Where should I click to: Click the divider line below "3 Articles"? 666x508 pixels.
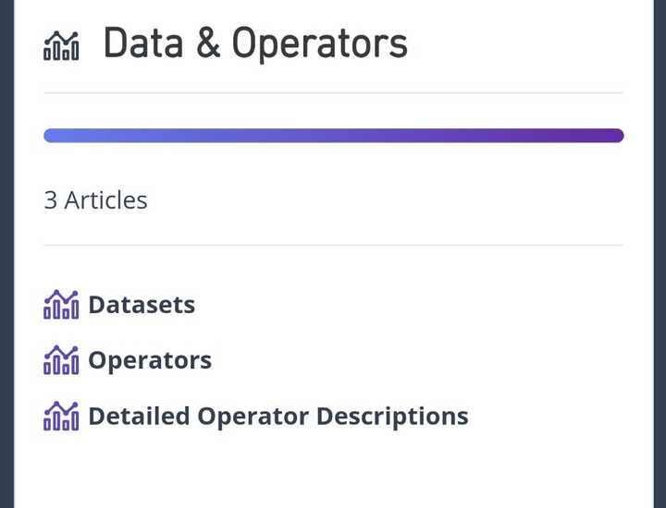tap(333, 245)
